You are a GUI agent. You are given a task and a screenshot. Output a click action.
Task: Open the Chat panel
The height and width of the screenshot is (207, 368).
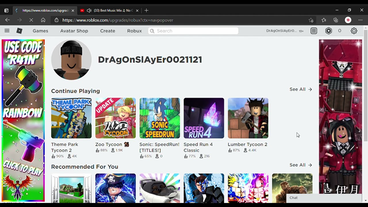click(x=324, y=198)
